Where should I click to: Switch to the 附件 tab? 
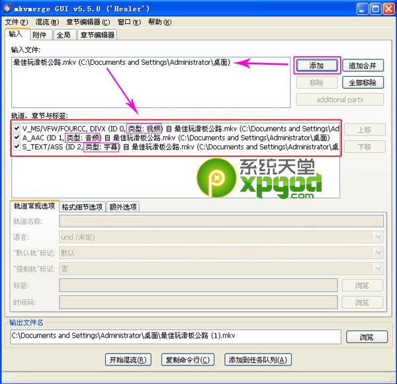[41, 35]
